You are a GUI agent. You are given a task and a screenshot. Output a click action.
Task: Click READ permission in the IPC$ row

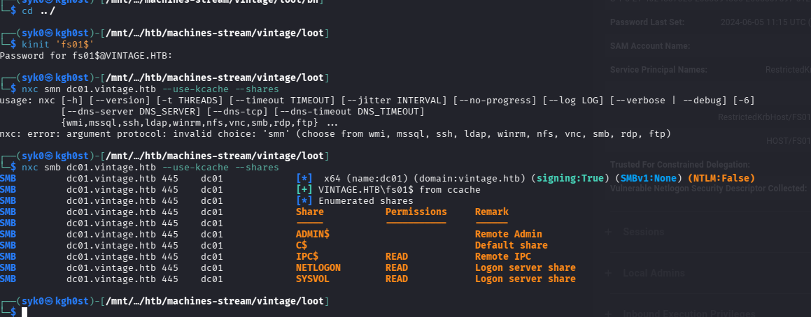tap(397, 256)
